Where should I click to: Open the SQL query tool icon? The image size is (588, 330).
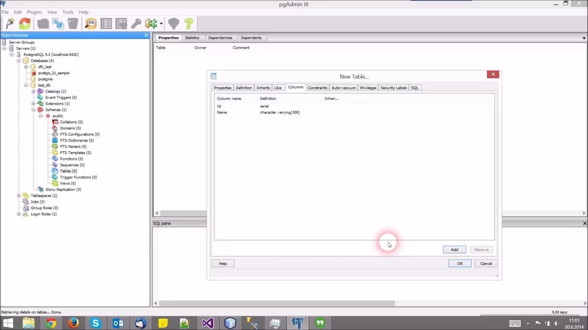pyautogui.click(x=91, y=23)
